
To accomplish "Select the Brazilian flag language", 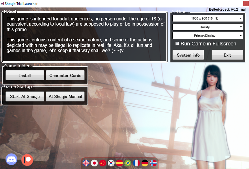I will pos(128,163).
